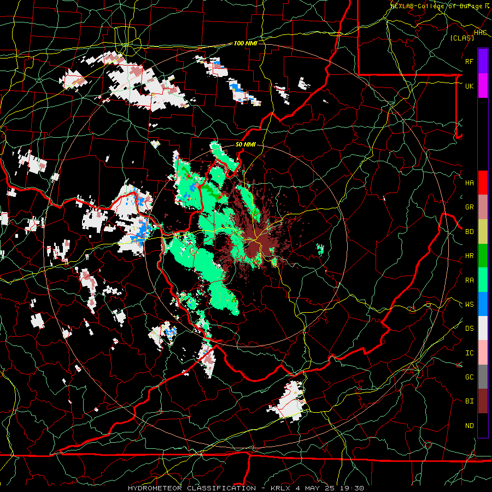The height and width of the screenshot is (492, 492).
Task: Click the HHC product label
Action: 480,33
